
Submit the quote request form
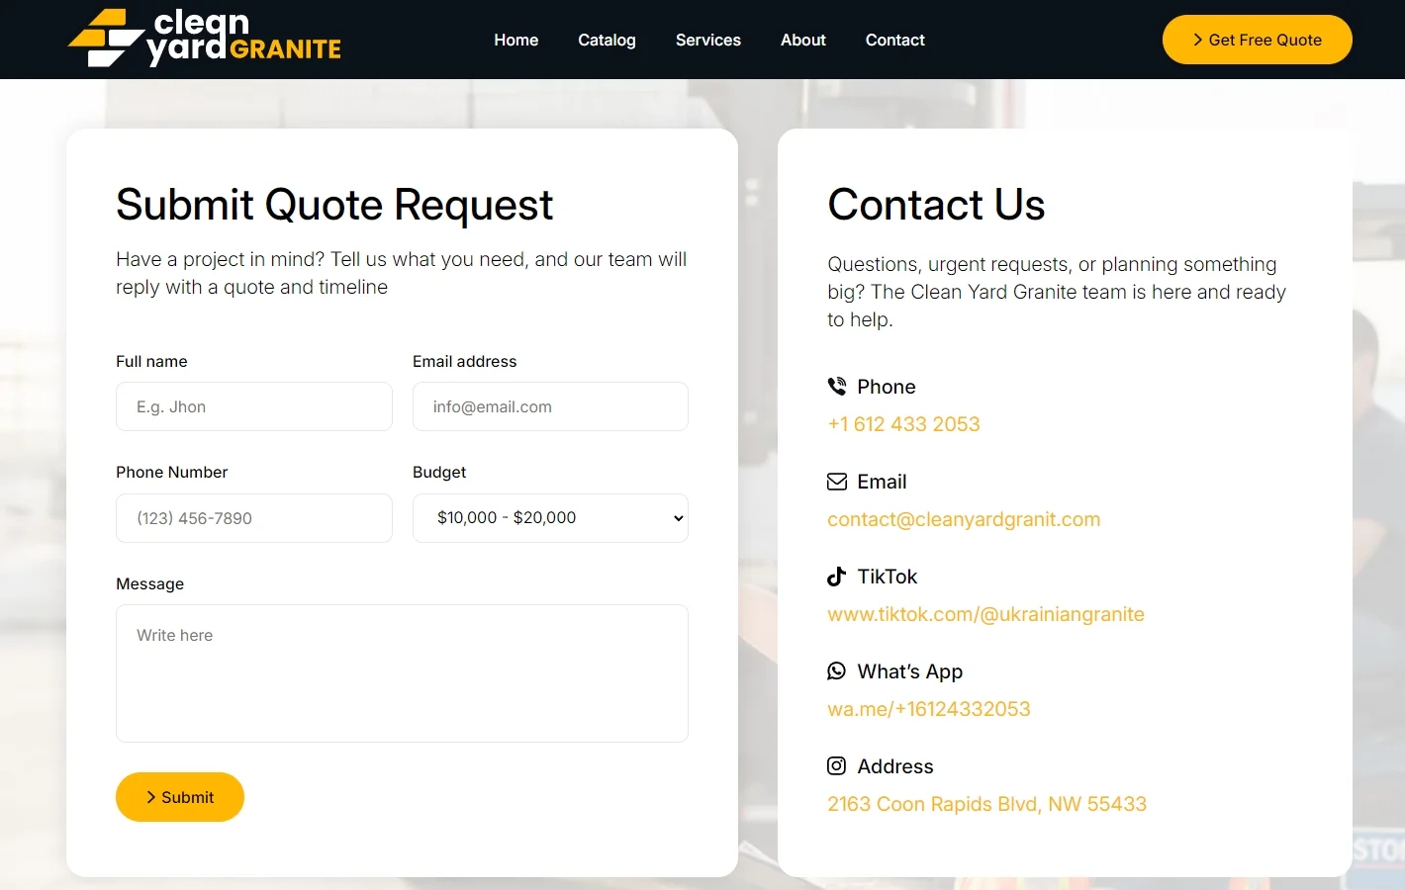180,797
